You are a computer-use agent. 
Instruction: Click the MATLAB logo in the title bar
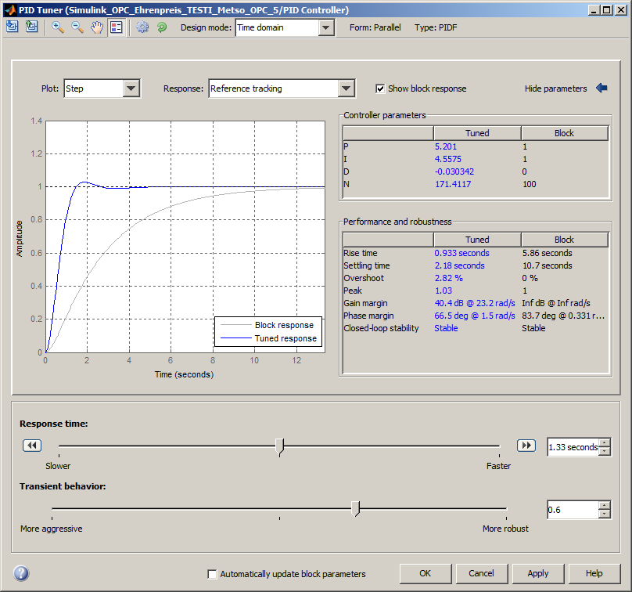point(11,9)
